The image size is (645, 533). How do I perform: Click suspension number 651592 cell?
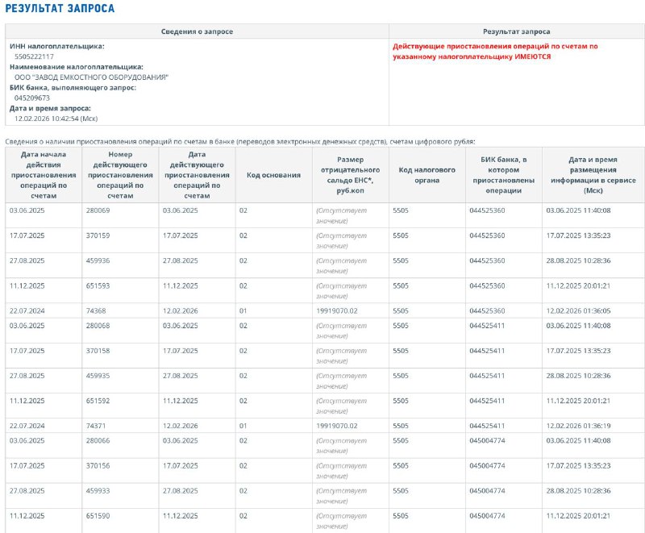[98, 401]
